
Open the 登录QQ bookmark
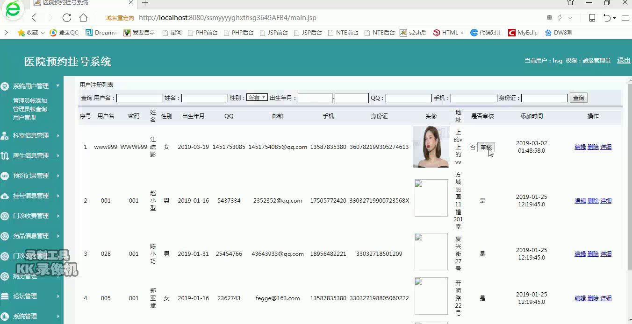click(x=65, y=33)
